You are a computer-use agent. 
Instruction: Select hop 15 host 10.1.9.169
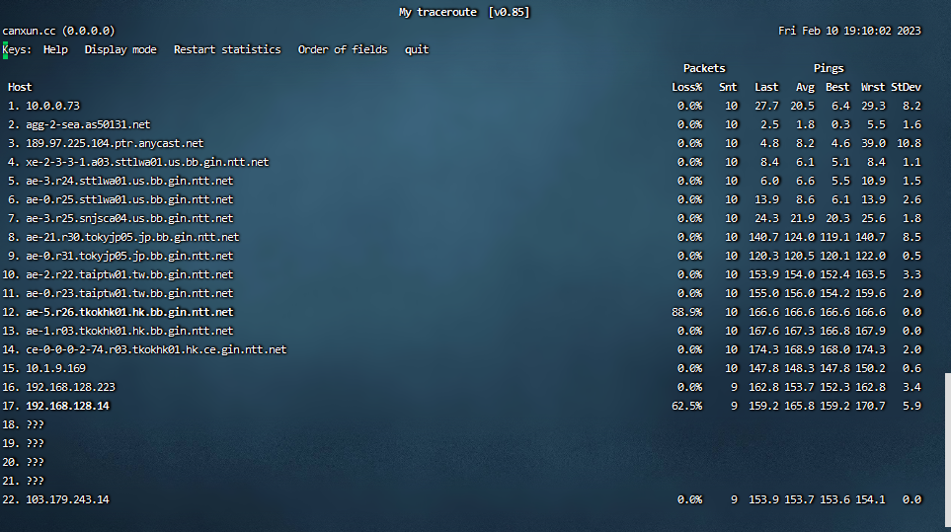point(56,368)
